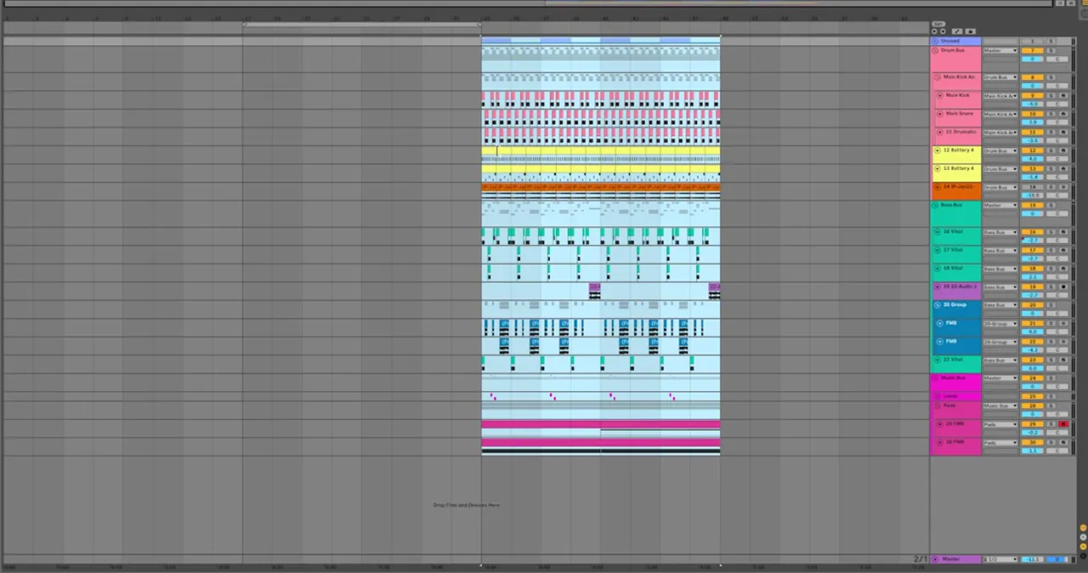Screen dimensions: 1088x573
Task: Arm the FM8 track numbered 21
Action: 1063,323
